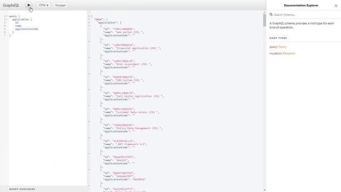Collapse the query block on line 1

pyautogui.click(x=7, y=17)
